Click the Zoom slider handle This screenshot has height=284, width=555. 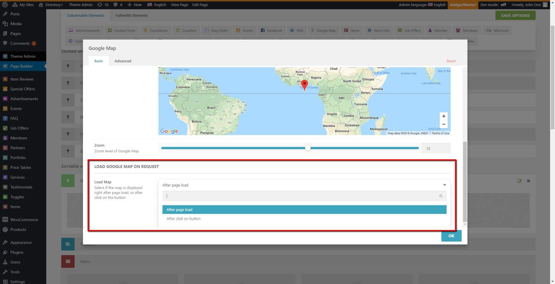tap(308, 148)
